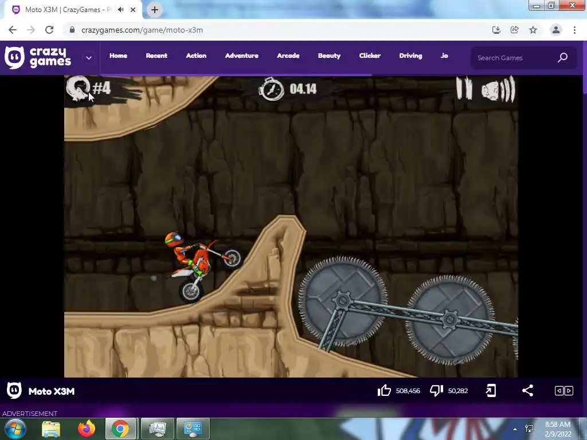Viewport: 587px width, 440px height.
Task: Close the Moto X3M tab
Action: tap(133, 10)
